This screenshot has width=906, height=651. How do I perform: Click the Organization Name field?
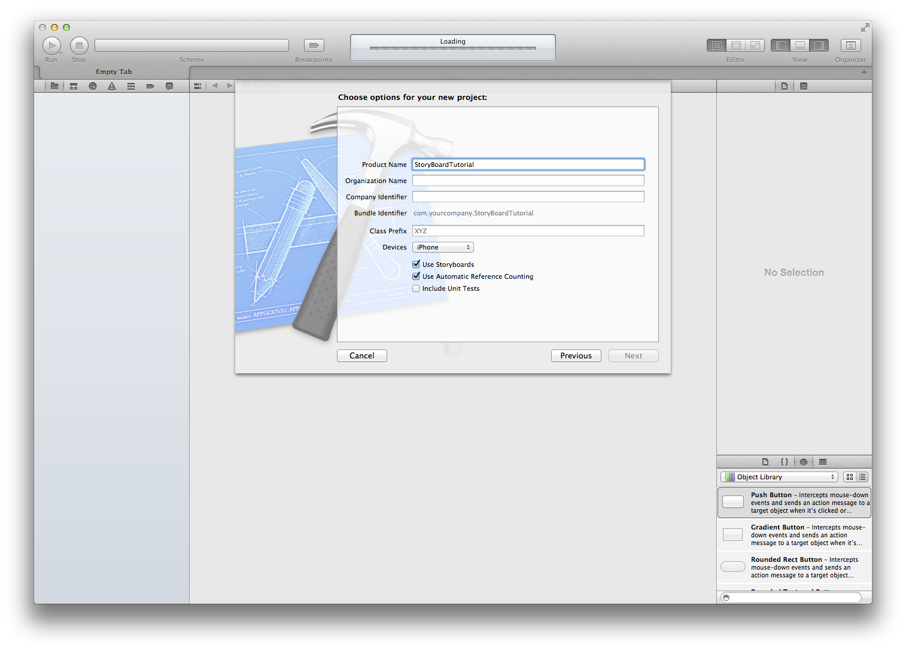click(x=528, y=181)
